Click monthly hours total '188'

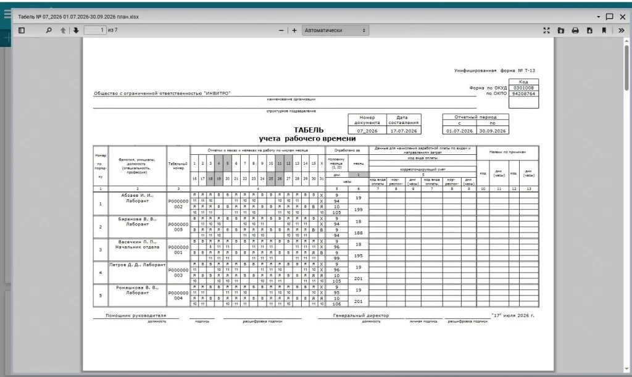359,233
